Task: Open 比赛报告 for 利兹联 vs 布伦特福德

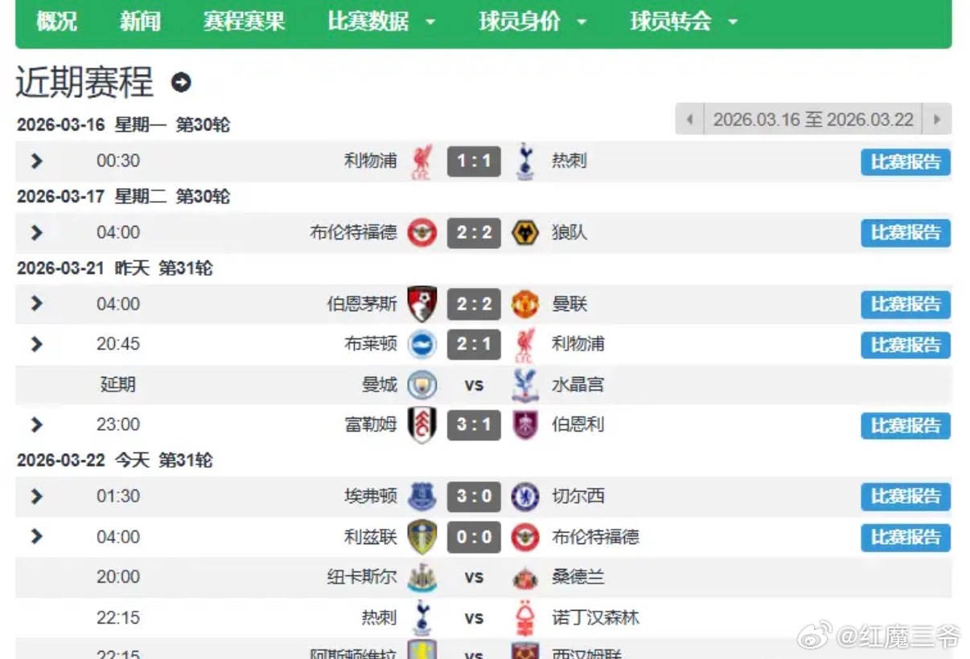Action: pyautogui.click(x=906, y=538)
